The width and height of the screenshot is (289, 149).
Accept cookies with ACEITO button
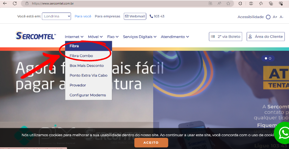tap(151, 143)
